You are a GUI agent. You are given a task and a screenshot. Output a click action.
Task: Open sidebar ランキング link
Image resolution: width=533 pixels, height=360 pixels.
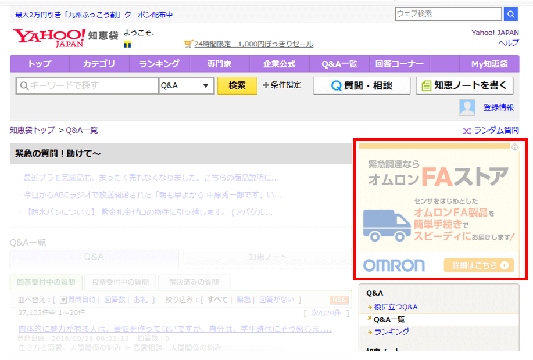(392, 332)
